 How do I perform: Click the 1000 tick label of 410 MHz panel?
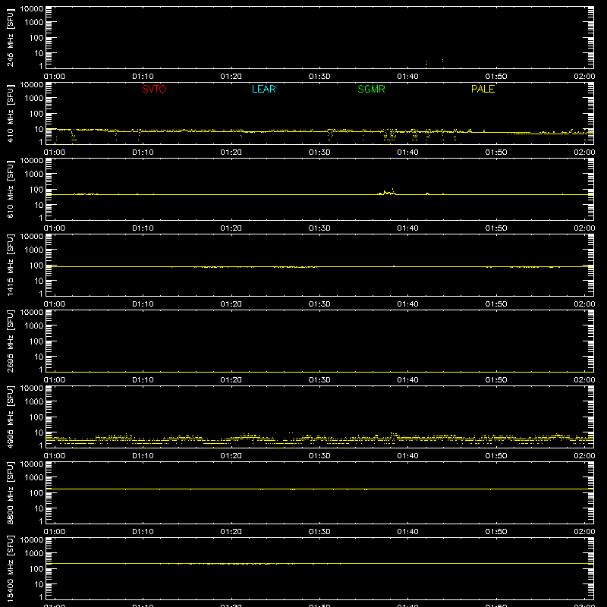pyautogui.click(x=34, y=99)
